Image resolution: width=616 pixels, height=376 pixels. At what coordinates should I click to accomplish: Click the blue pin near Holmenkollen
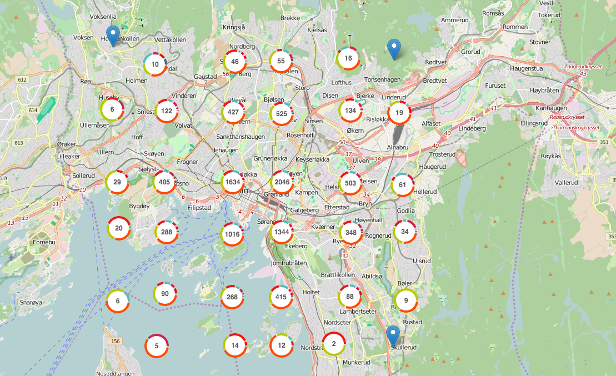[x=113, y=36]
